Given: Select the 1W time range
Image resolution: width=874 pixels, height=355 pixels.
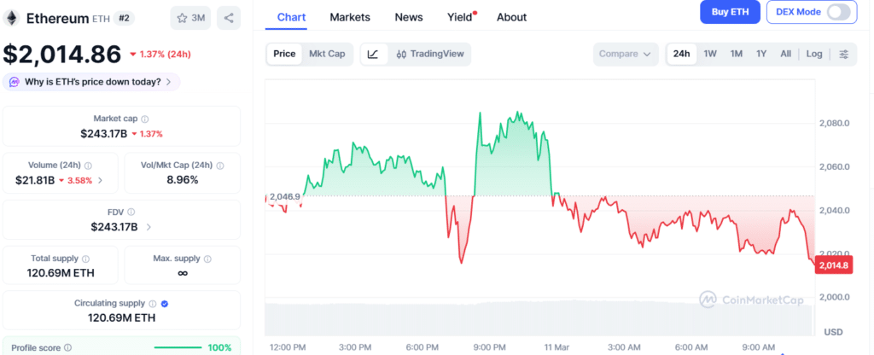Looking at the screenshot, I should point(710,54).
